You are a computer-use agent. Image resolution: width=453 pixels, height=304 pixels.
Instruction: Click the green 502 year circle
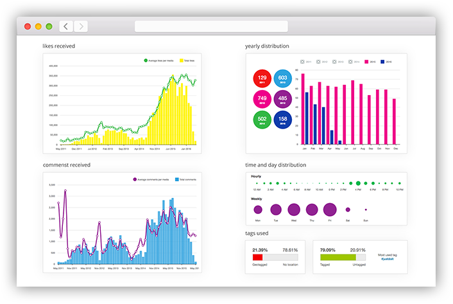tap(262, 120)
